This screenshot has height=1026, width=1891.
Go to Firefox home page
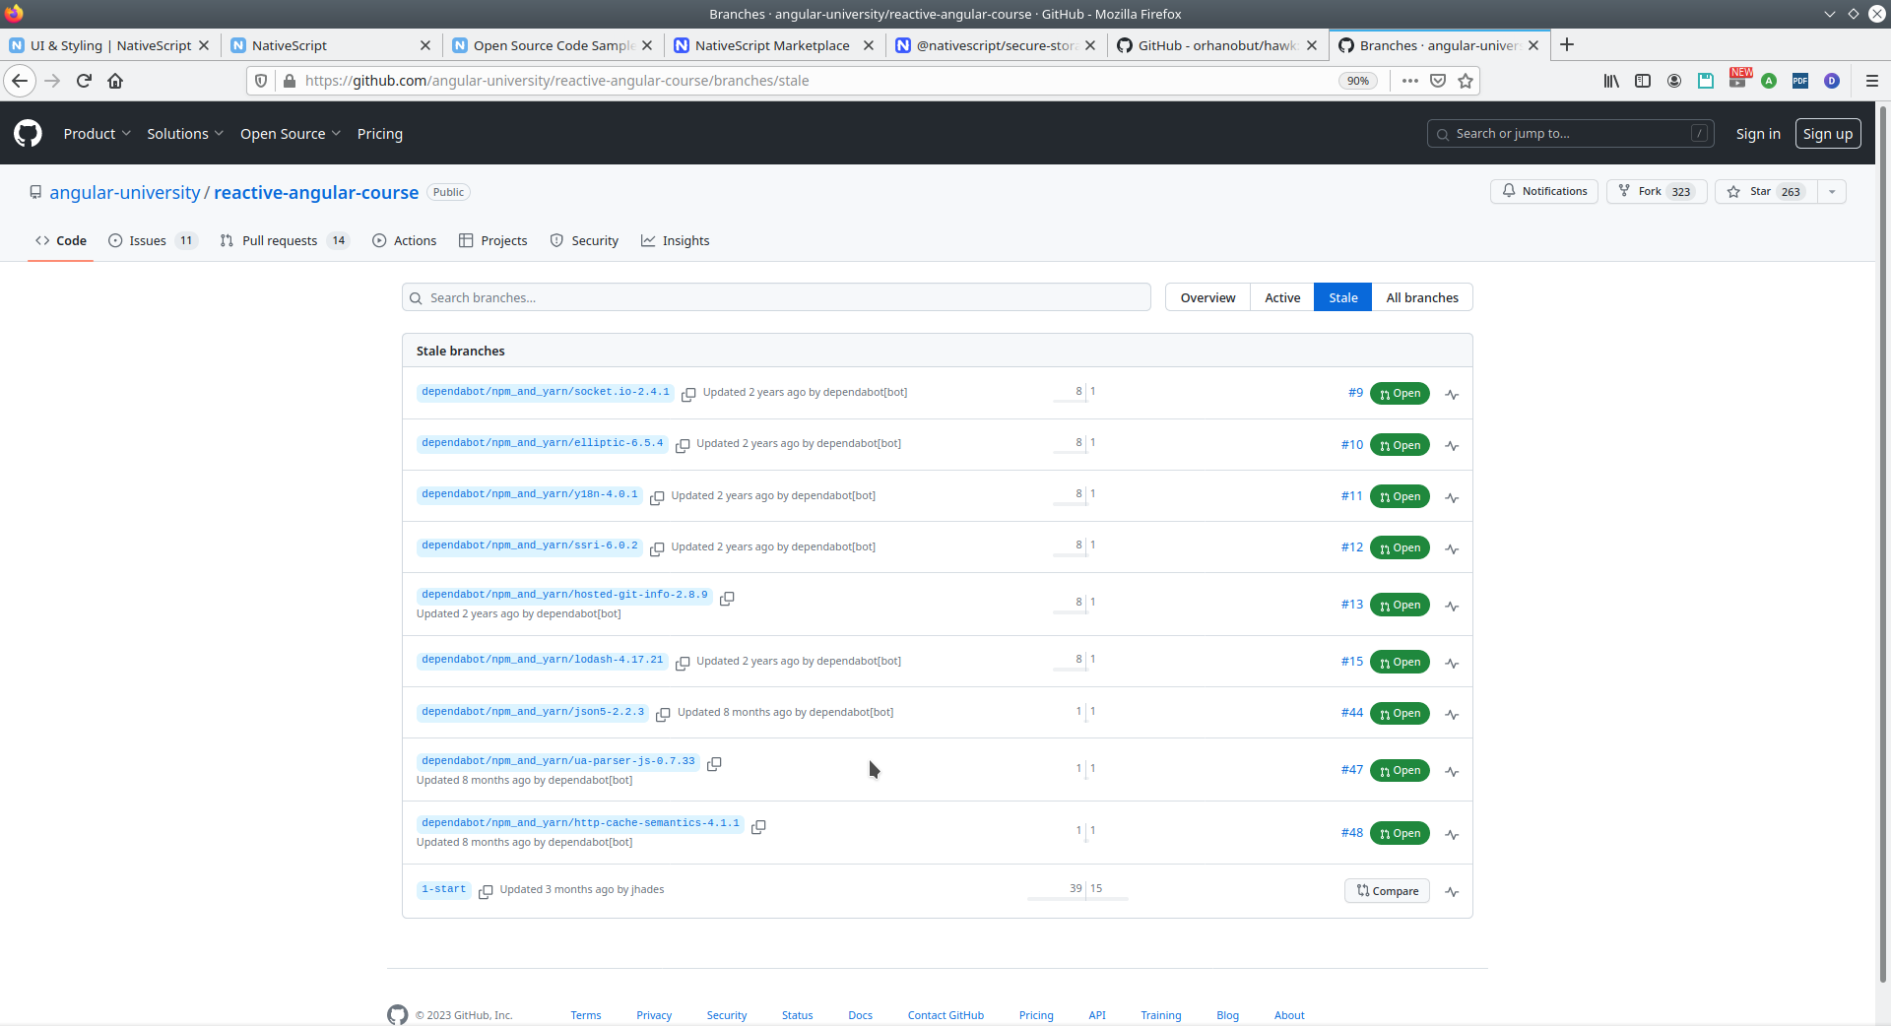tap(115, 81)
